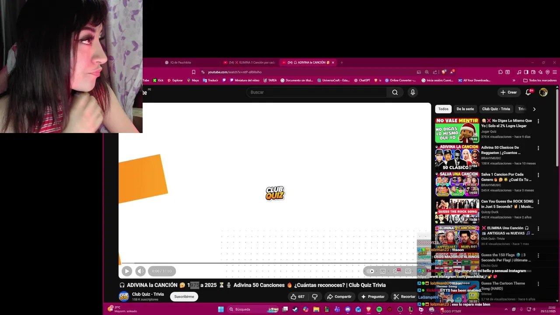The image size is (560, 315).
Task: Mute the video player volume
Action: pos(140,271)
